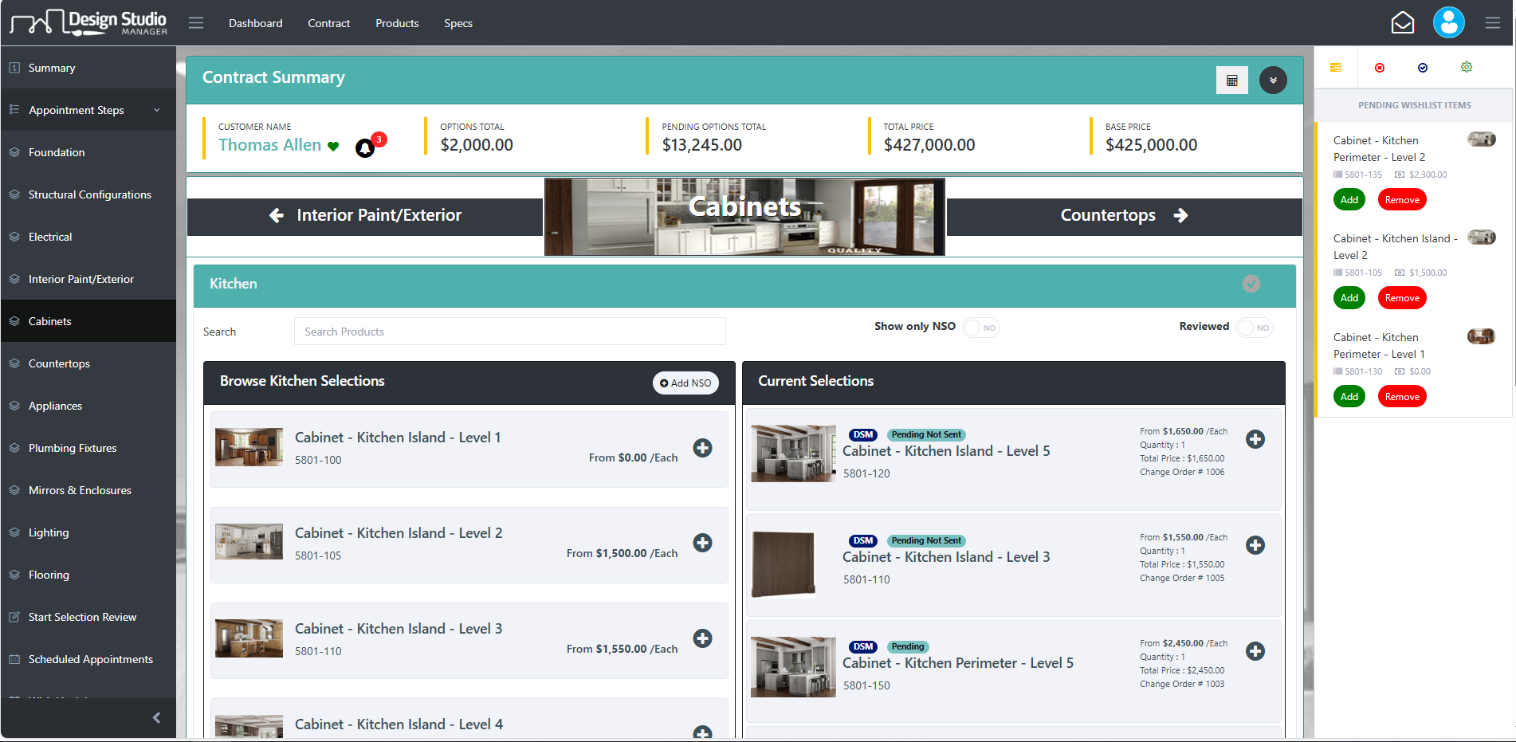Click the Search Products input field

point(509,332)
